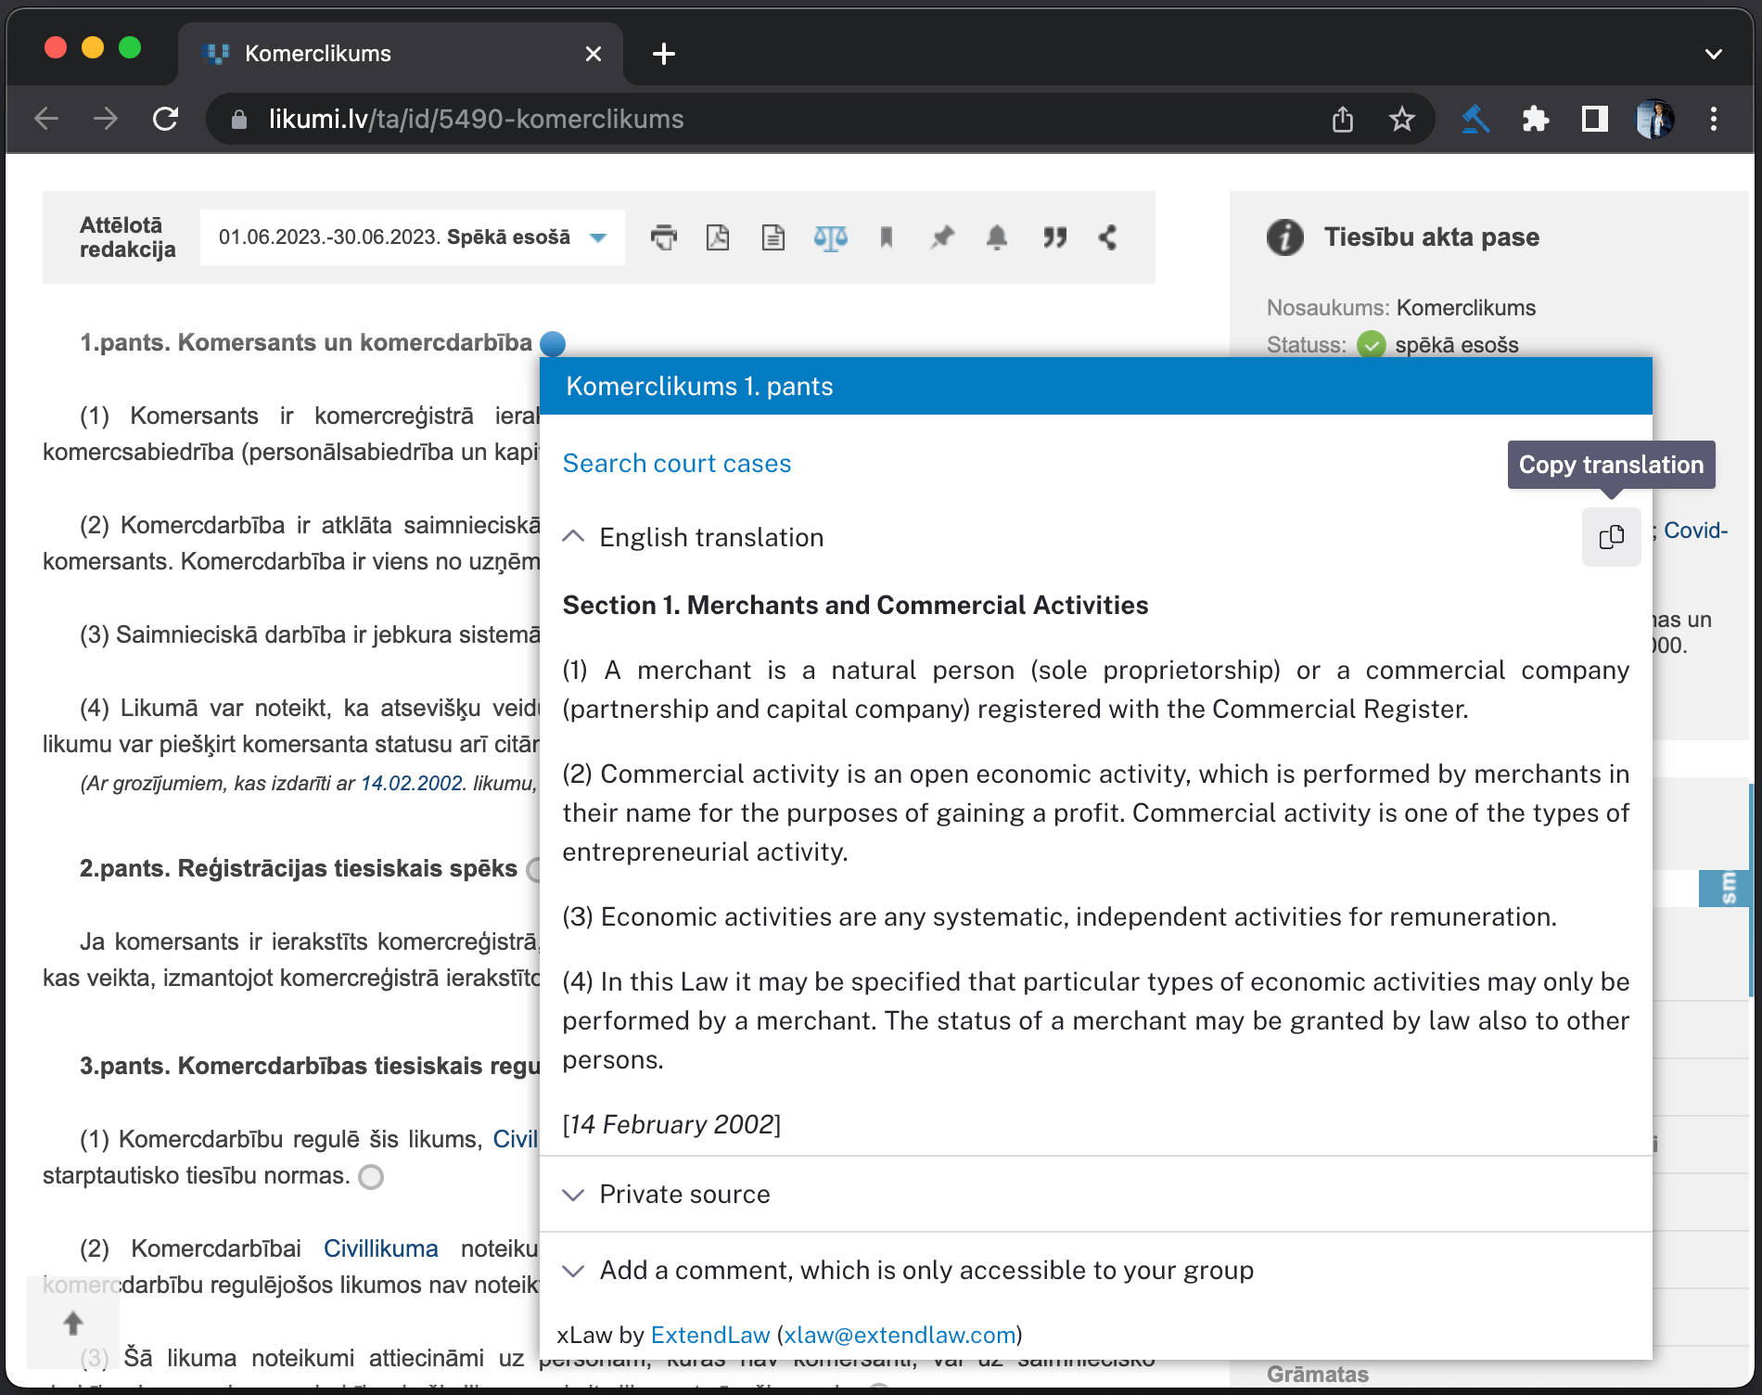1762x1395 pixels.
Task: Open the Chrome three-dot menu
Action: [x=1714, y=119]
